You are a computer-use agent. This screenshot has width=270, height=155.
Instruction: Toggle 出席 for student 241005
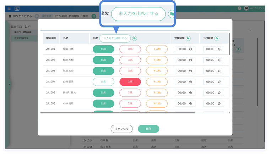(103, 93)
